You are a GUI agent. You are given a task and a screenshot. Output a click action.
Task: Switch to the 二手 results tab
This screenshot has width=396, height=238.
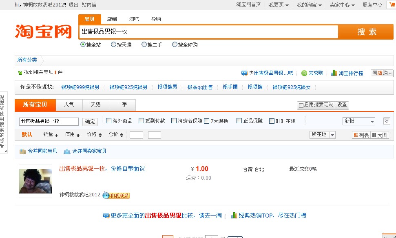pos(122,105)
